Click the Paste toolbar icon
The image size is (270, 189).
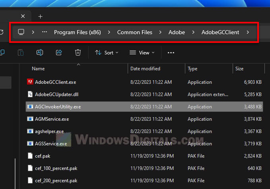pos(21,52)
